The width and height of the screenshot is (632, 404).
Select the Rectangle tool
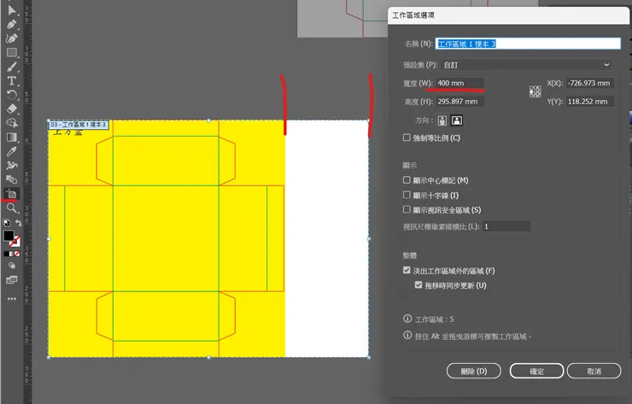coord(12,52)
